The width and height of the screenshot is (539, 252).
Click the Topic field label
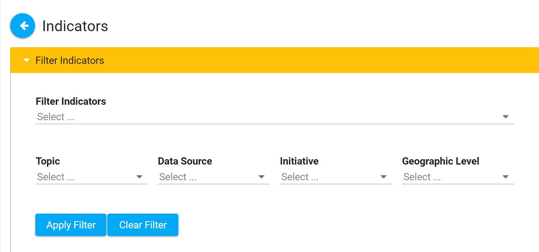(48, 161)
